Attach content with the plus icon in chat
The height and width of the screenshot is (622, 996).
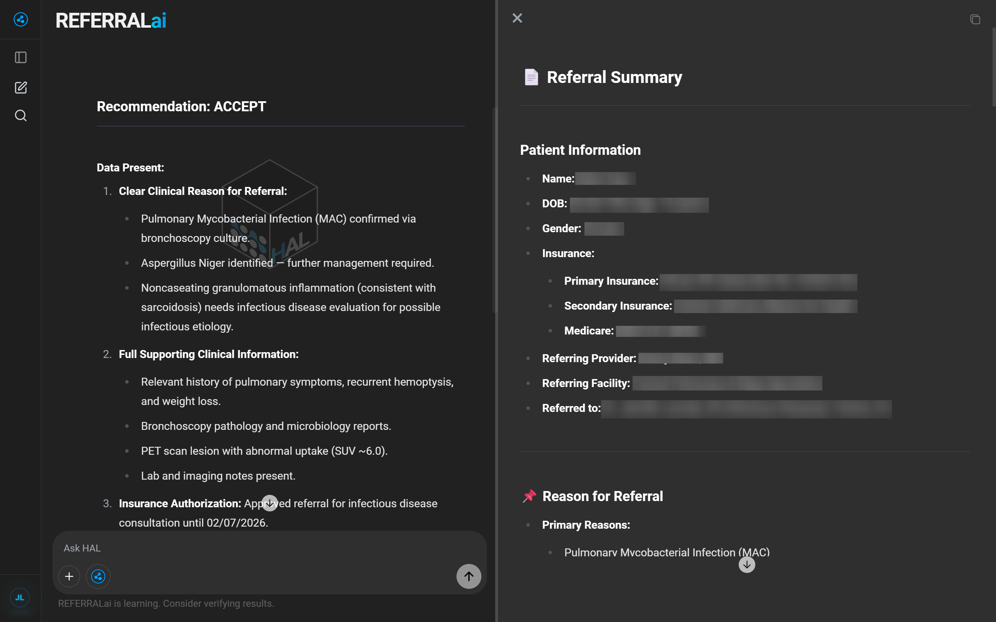click(69, 576)
